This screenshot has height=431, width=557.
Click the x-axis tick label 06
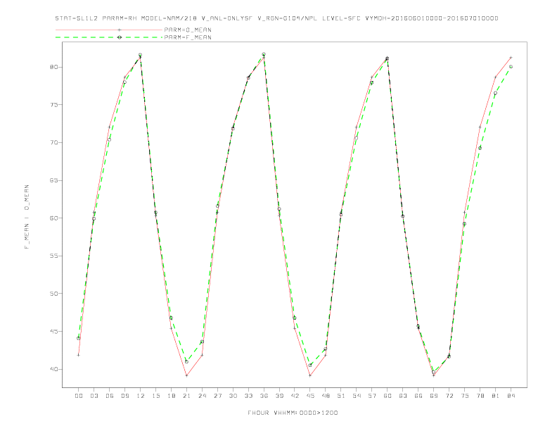[x=110, y=396]
